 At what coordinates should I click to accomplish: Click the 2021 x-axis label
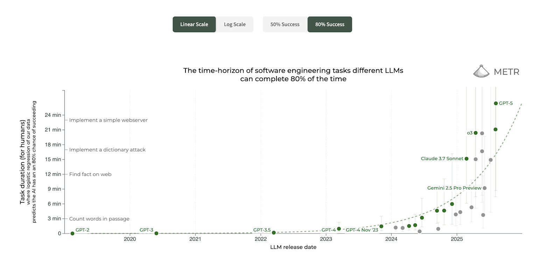[x=195, y=239]
